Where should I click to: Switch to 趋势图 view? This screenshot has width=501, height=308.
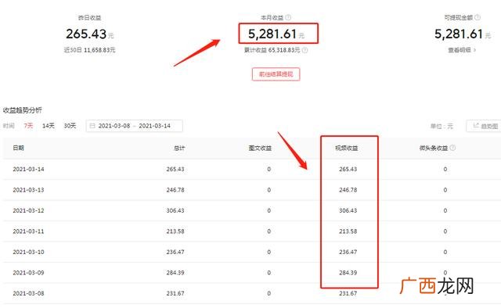tap(485, 126)
